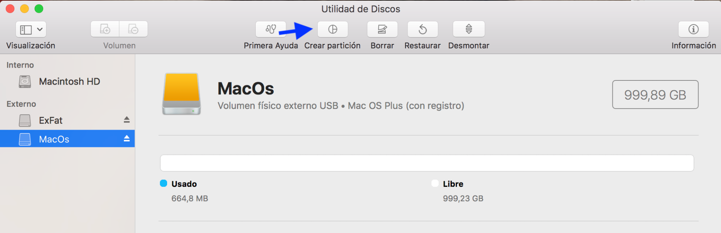Open the Crear partición pie-chart tool
This screenshot has height=233, width=721.
pyautogui.click(x=333, y=29)
